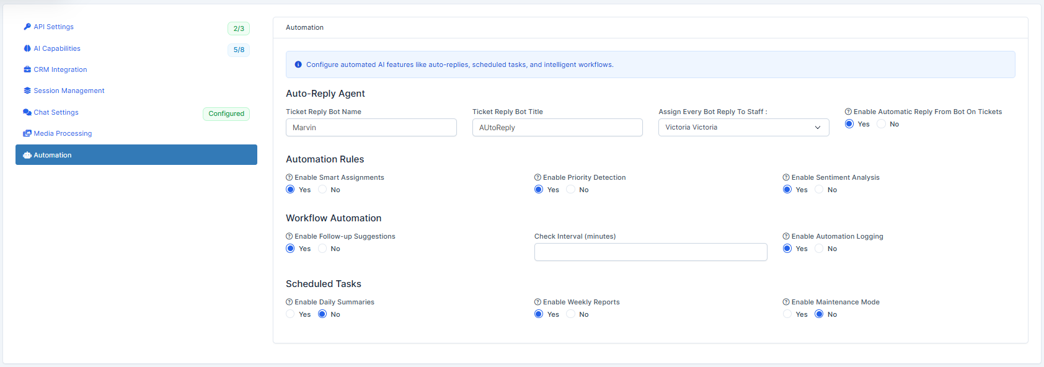The image size is (1044, 367).
Task: Click the Check Interval minutes field
Action: pos(650,252)
